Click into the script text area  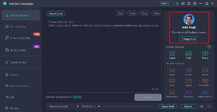tap(103, 54)
